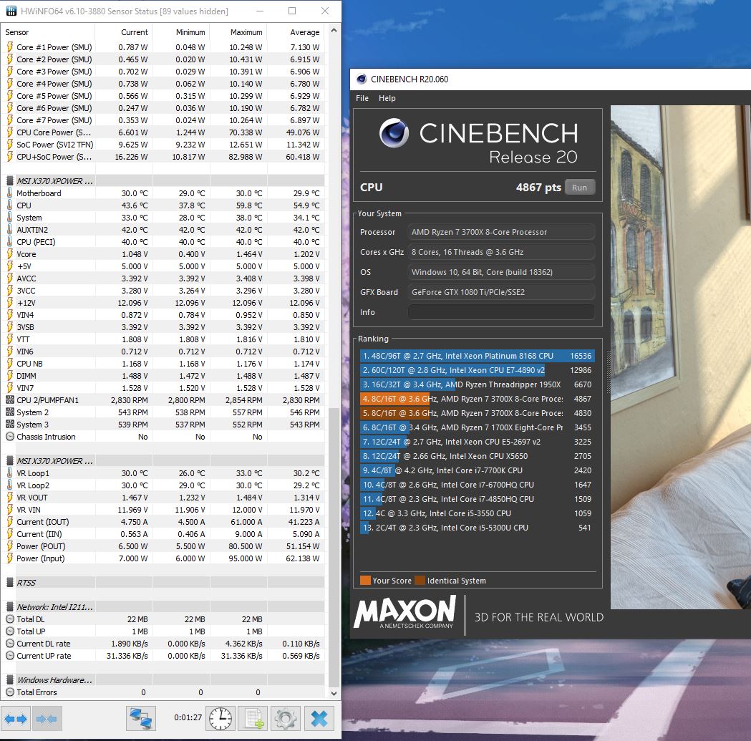Click the circle icon beside Chassis Intrusion
Screen dimensions: 751x741
click(9, 436)
